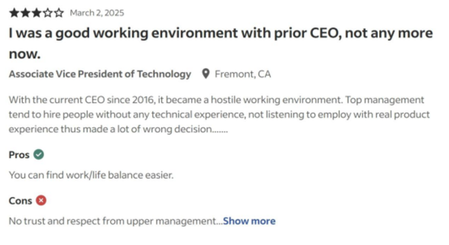Click the work/life balance pros text
Screen dimensions: 449x245
coord(91,175)
